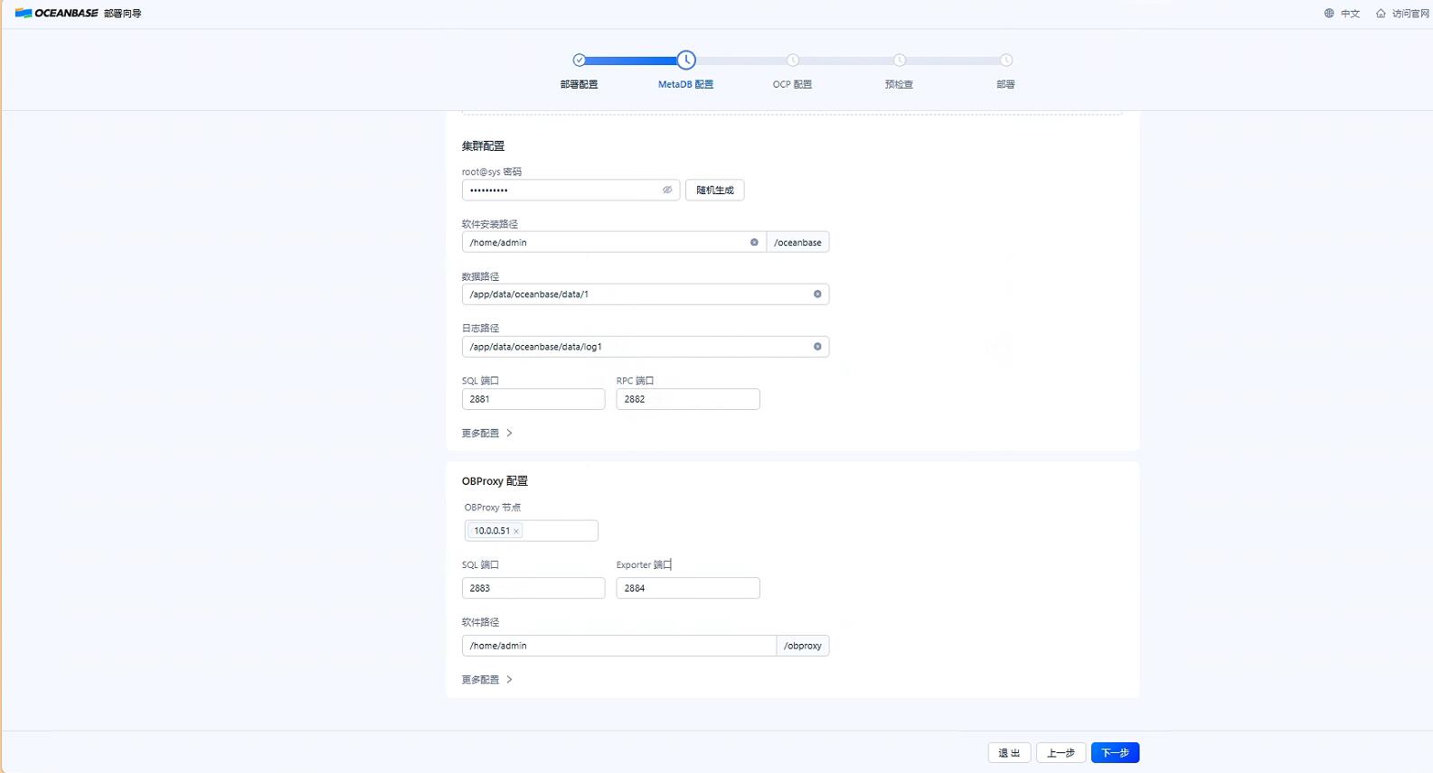Toggle root@sys password visibility eye icon

point(667,190)
